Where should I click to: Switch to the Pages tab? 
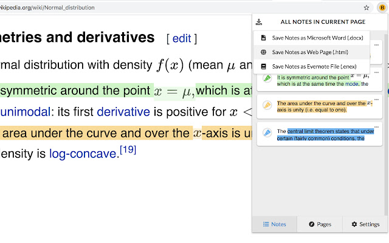click(320, 224)
